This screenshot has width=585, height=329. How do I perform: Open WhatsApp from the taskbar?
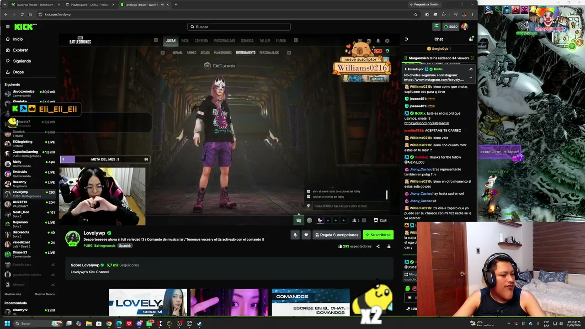149,324
